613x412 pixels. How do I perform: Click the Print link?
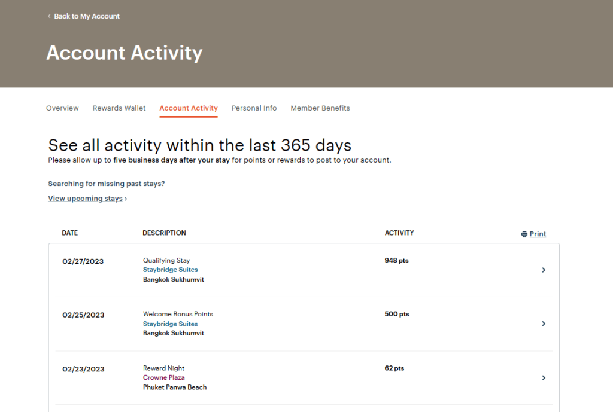click(x=538, y=234)
